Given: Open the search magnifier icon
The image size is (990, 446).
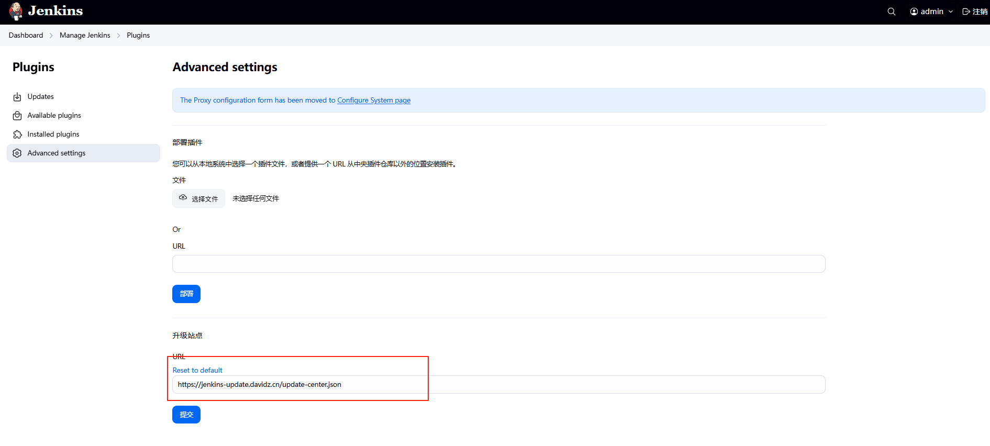Looking at the screenshot, I should pos(891,12).
